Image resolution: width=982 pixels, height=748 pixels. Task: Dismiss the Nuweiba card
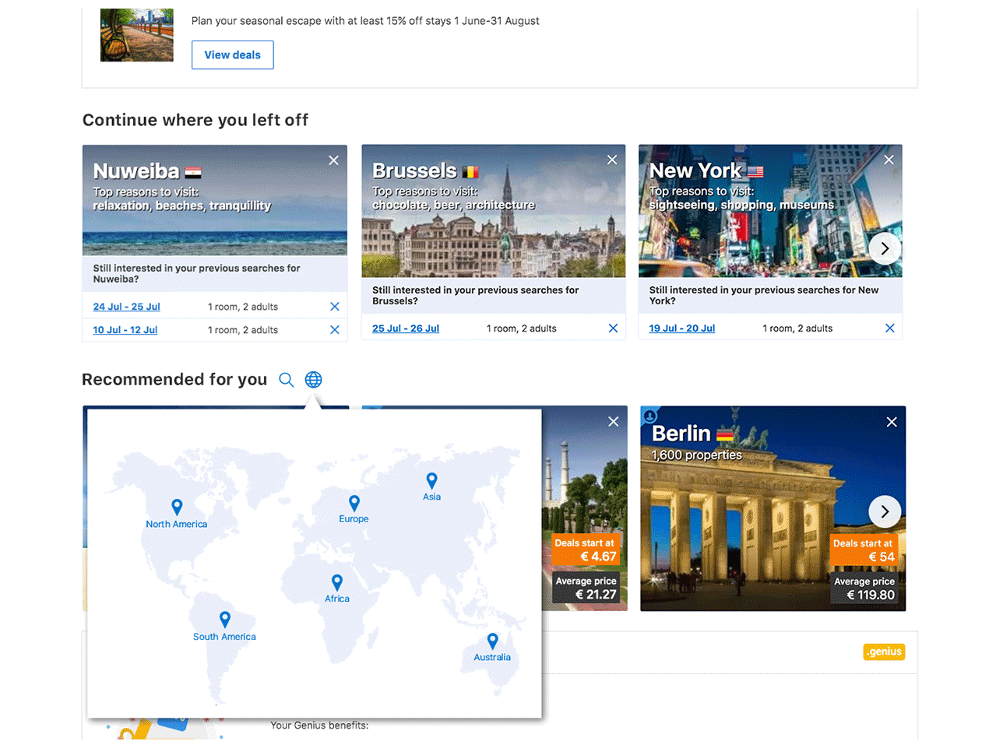[x=333, y=160]
